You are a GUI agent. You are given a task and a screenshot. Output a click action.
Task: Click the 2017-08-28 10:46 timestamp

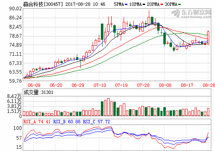[85, 4]
